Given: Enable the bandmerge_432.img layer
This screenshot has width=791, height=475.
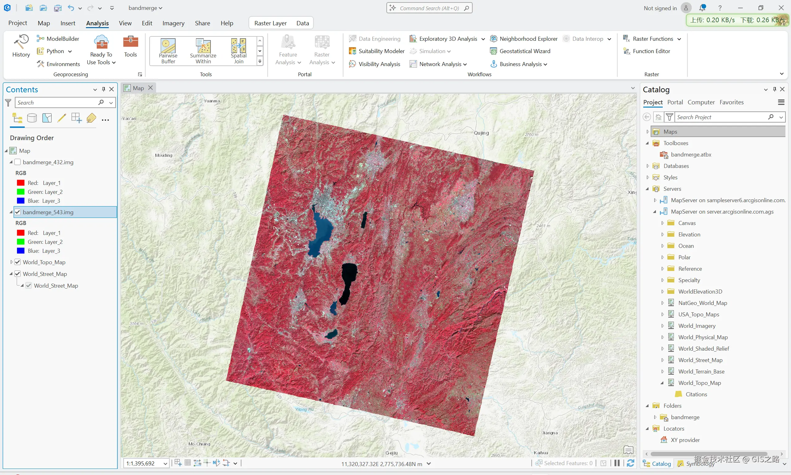Looking at the screenshot, I should pos(18,162).
